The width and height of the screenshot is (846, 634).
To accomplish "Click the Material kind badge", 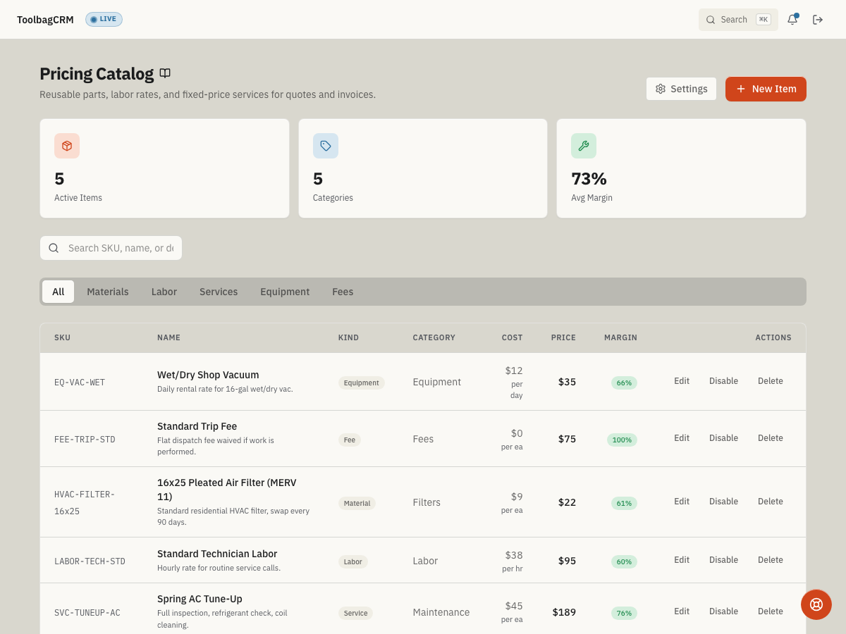I will (357, 503).
